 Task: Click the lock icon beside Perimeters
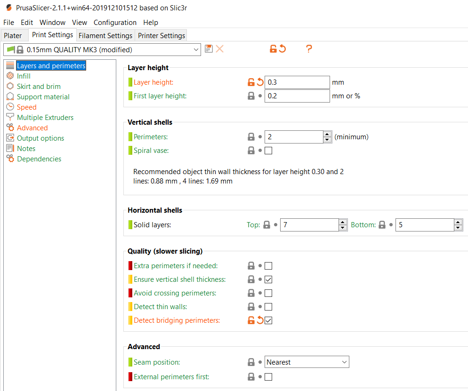[x=251, y=137]
